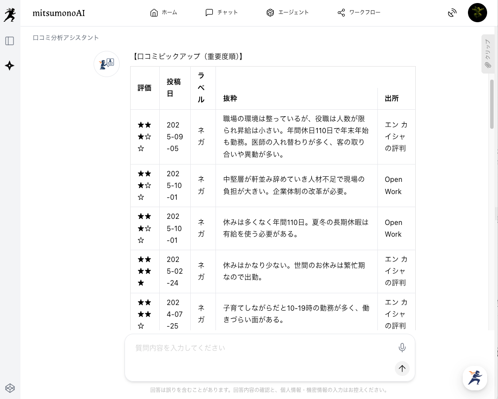Viewport: 498px width, 399px height.
Task: Open the CodePen-style cube icon at bottom left
Action: pos(10,388)
